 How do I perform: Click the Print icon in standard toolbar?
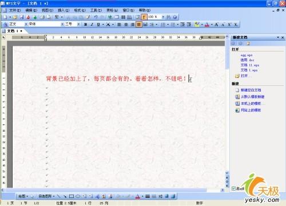click(42, 17)
